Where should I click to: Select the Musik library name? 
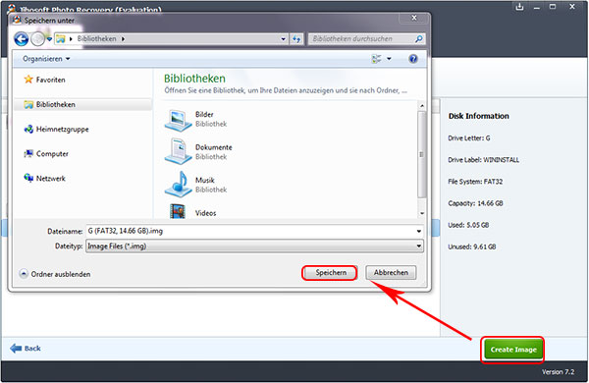coord(205,180)
